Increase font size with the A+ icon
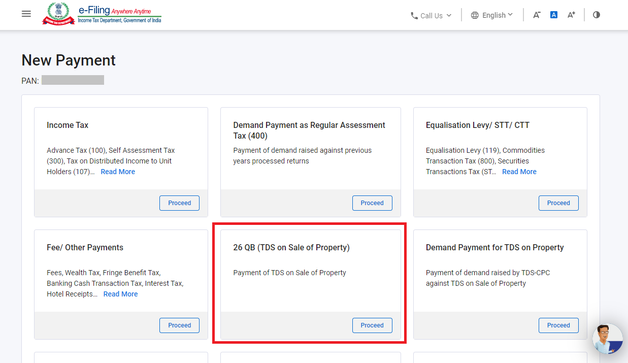The image size is (628, 363). tap(571, 15)
